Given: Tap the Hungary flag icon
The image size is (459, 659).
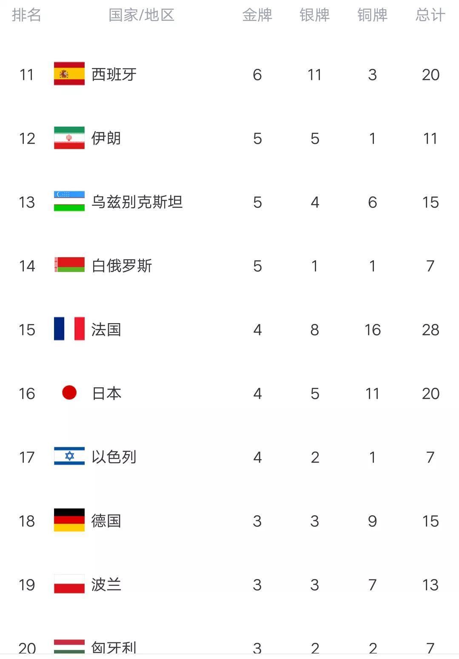Looking at the screenshot, I should click(x=69, y=646).
